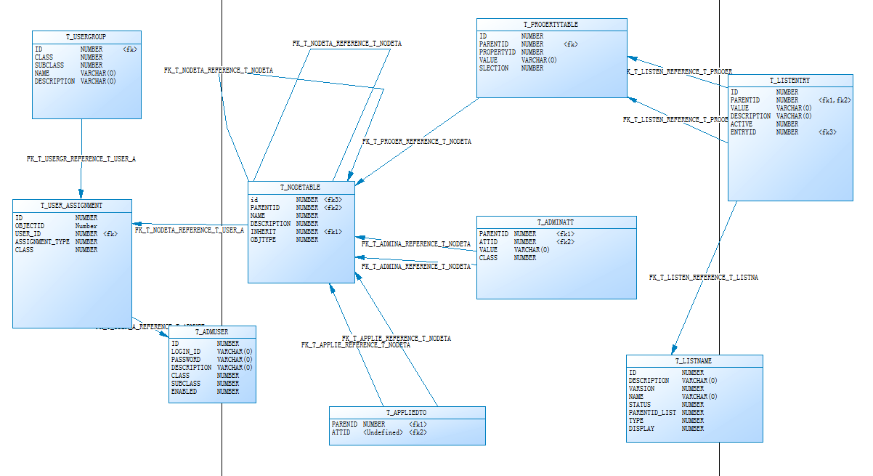Select the T_USERGROUP table title
The width and height of the screenshot is (873, 476).
click(x=86, y=36)
